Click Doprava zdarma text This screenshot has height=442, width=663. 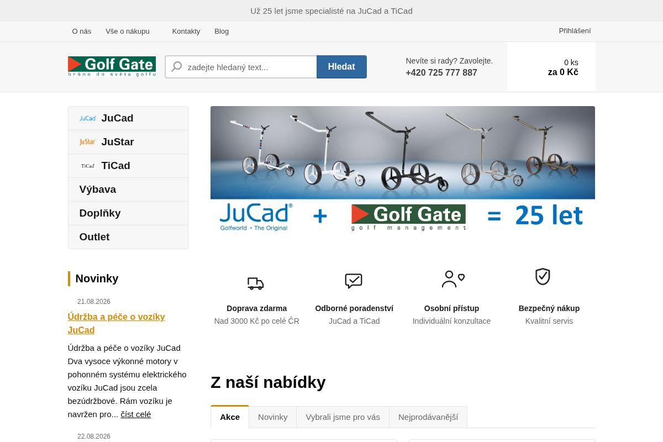tap(257, 308)
